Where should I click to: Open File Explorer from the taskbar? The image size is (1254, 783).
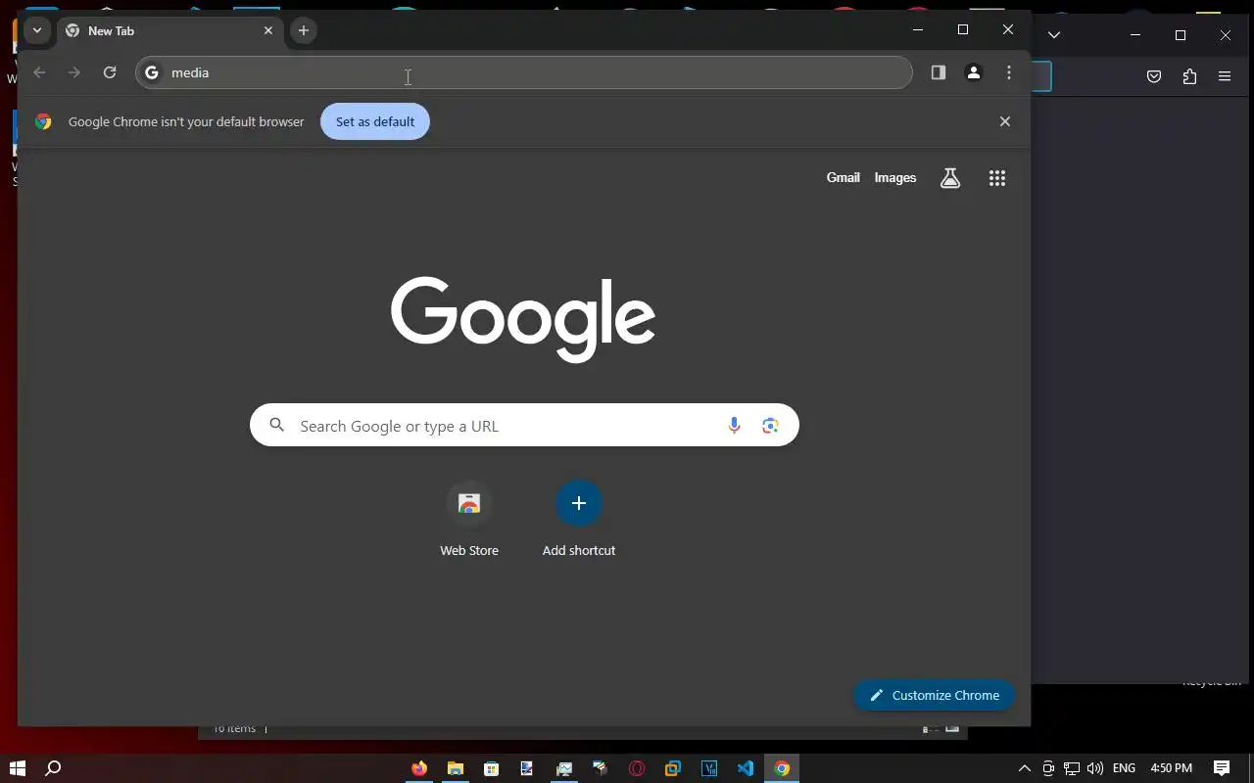456,768
